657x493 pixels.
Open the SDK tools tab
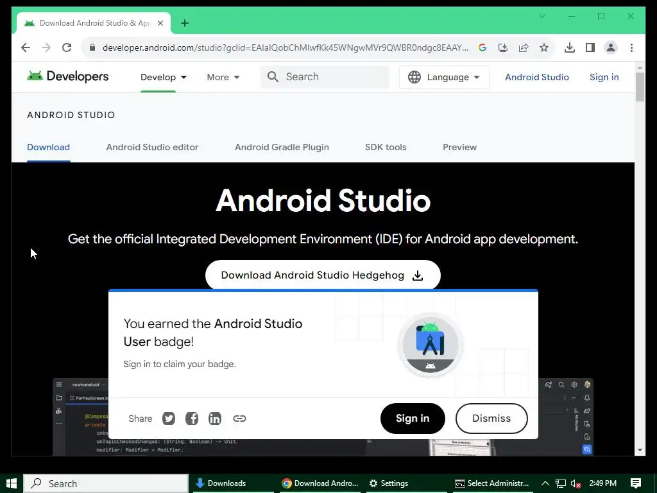386,147
